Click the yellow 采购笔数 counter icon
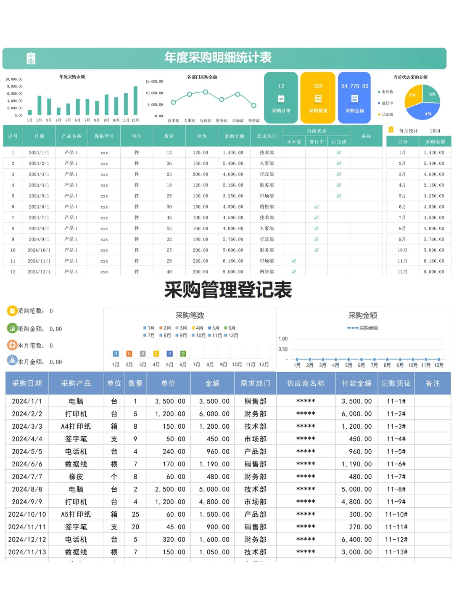The height and width of the screenshot is (607, 454). [12, 311]
